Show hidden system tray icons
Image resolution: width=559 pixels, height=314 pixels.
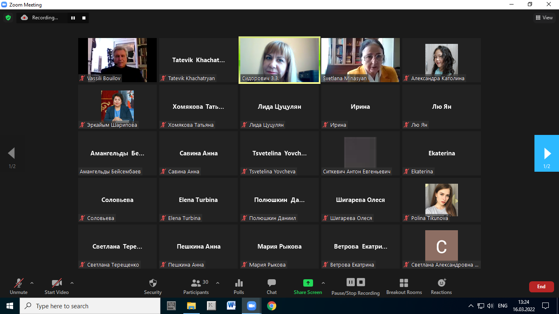coord(471,306)
